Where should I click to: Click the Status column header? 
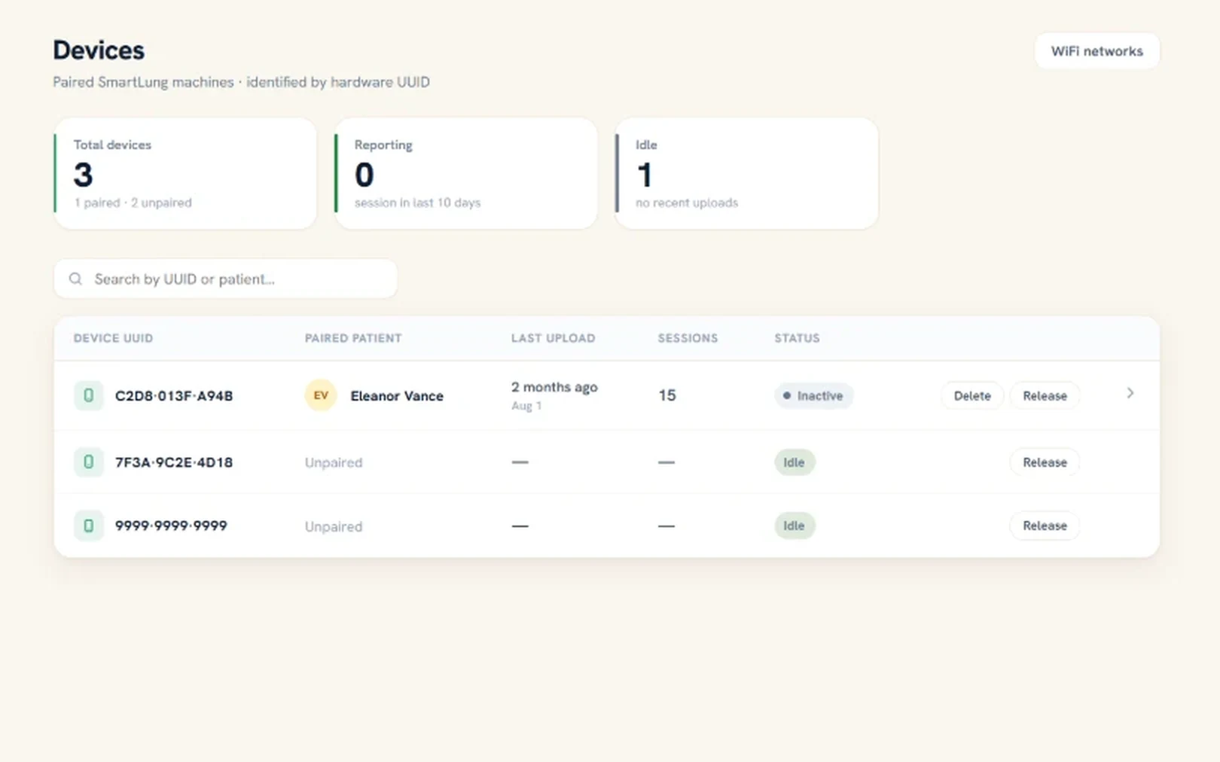[x=797, y=338]
